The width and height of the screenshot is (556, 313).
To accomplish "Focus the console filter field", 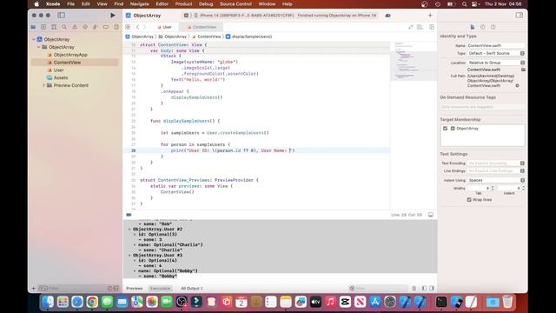I will click(379, 288).
